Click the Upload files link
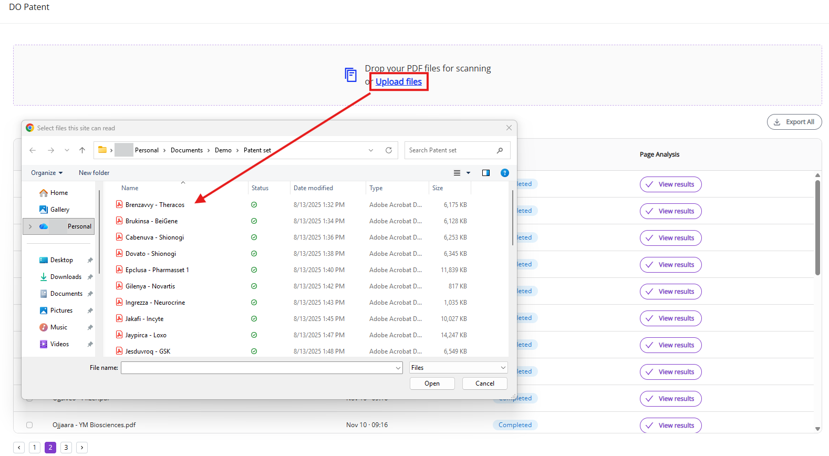 coord(398,82)
